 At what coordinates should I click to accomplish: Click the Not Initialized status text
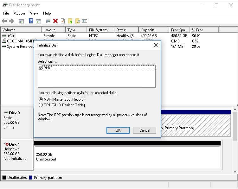point(15,159)
